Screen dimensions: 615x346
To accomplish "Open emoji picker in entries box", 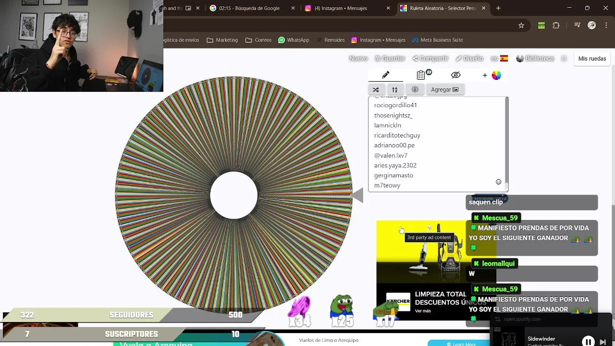I will point(498,182).
